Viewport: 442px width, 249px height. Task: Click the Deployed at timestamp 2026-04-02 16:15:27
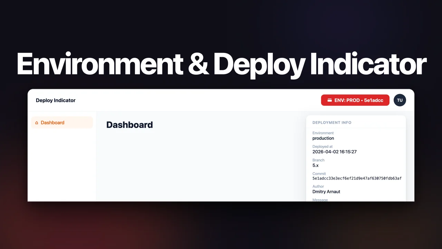tap(335, 151)
